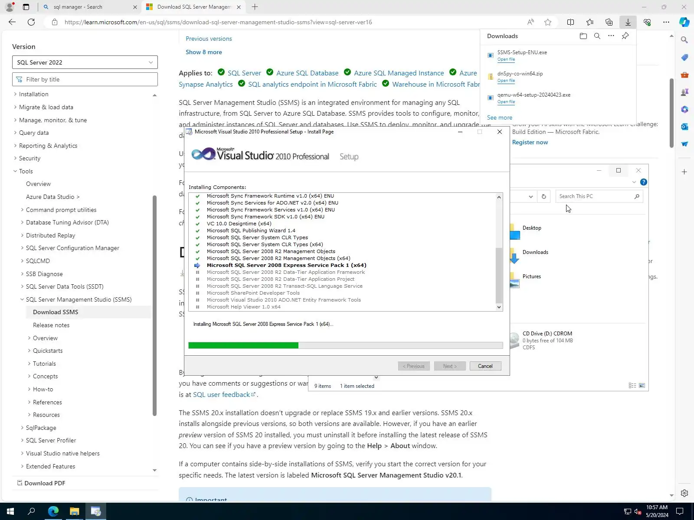Add a new Edge sidebar app
This screenshot has width=694, height=520.
[x=684, y=172]
